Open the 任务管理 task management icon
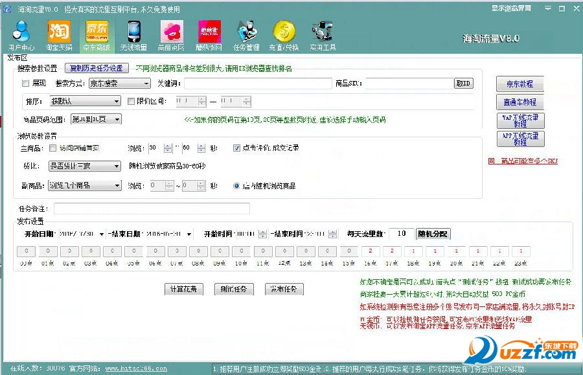 [246, 36]
